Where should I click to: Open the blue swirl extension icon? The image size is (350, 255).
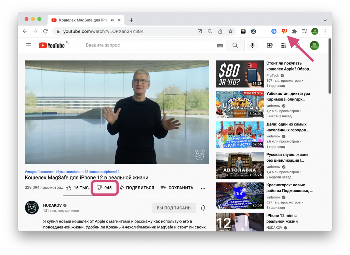274,31
